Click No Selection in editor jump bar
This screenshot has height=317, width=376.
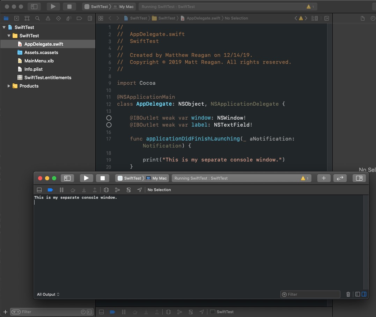click(236, 18)
